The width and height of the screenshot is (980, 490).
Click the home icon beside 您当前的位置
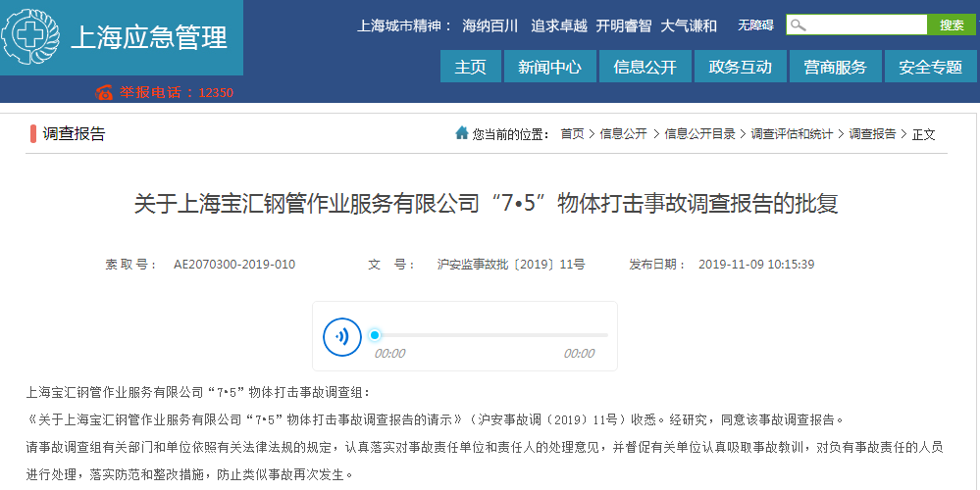point(462,133)
